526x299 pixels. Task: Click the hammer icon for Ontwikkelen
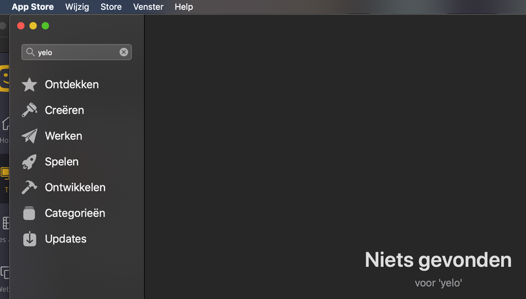(x=29, y=187)
